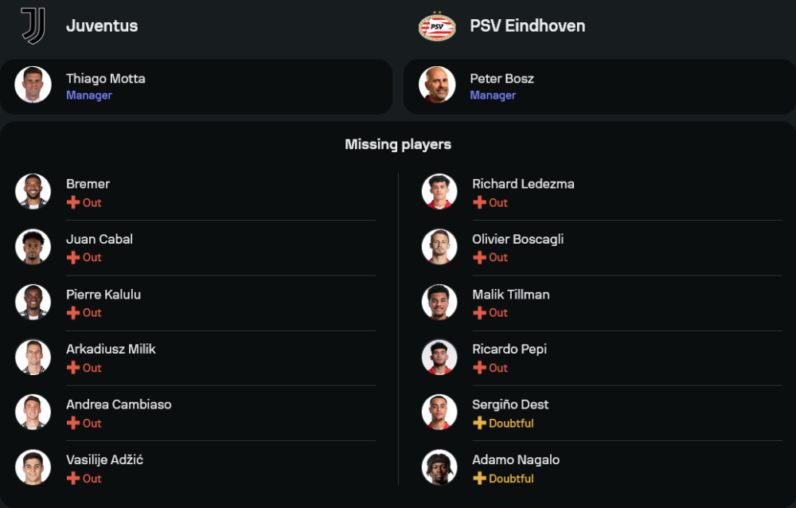Click the red injury cross under Arkadiusz Milik

(x=73, y=368)
